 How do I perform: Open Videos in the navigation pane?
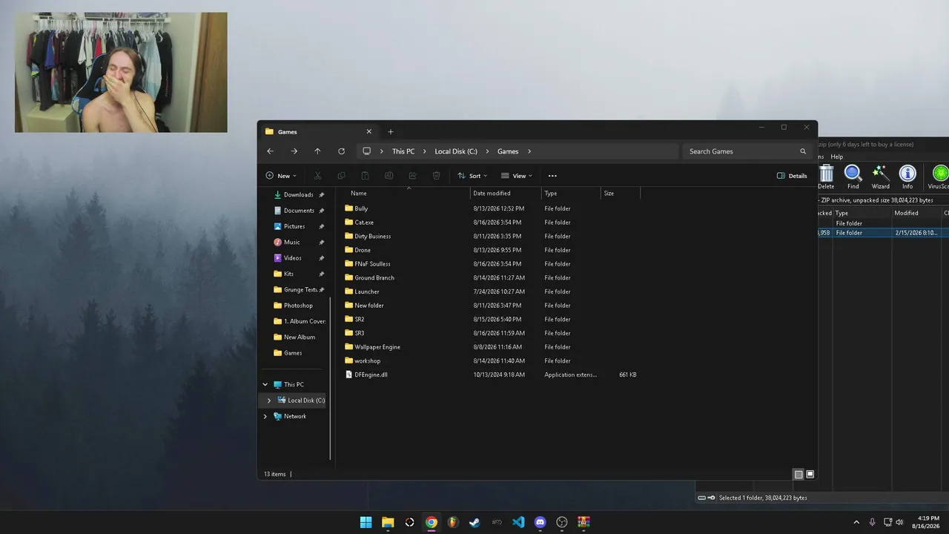(292, 258)
